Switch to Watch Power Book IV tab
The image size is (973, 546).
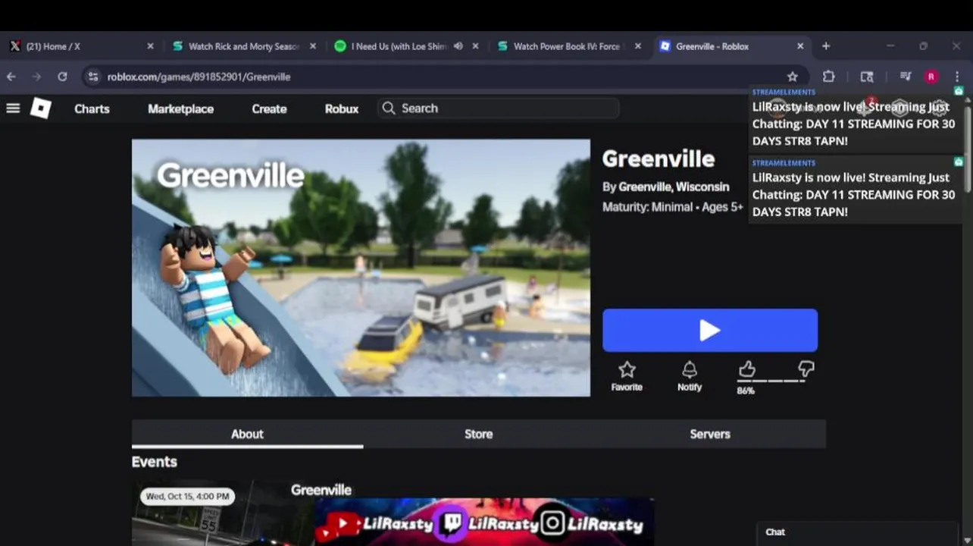568,46
